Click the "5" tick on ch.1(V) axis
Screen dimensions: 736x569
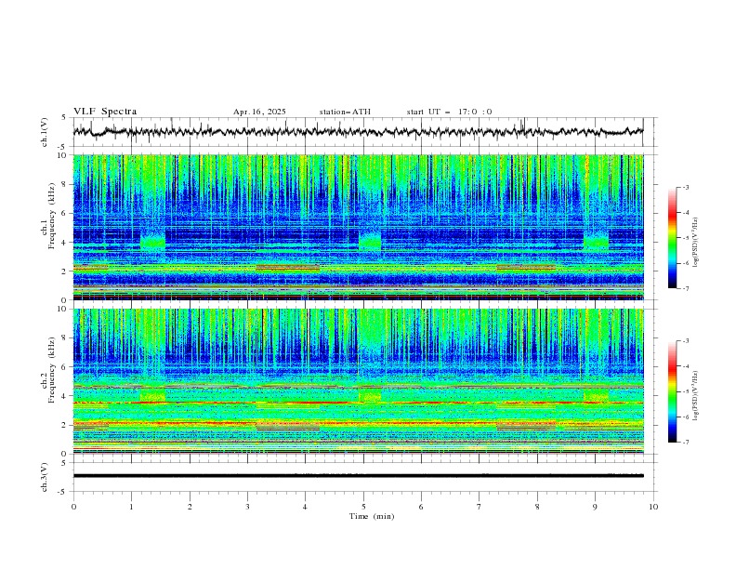pyautogui.click(x=64, y=118)
